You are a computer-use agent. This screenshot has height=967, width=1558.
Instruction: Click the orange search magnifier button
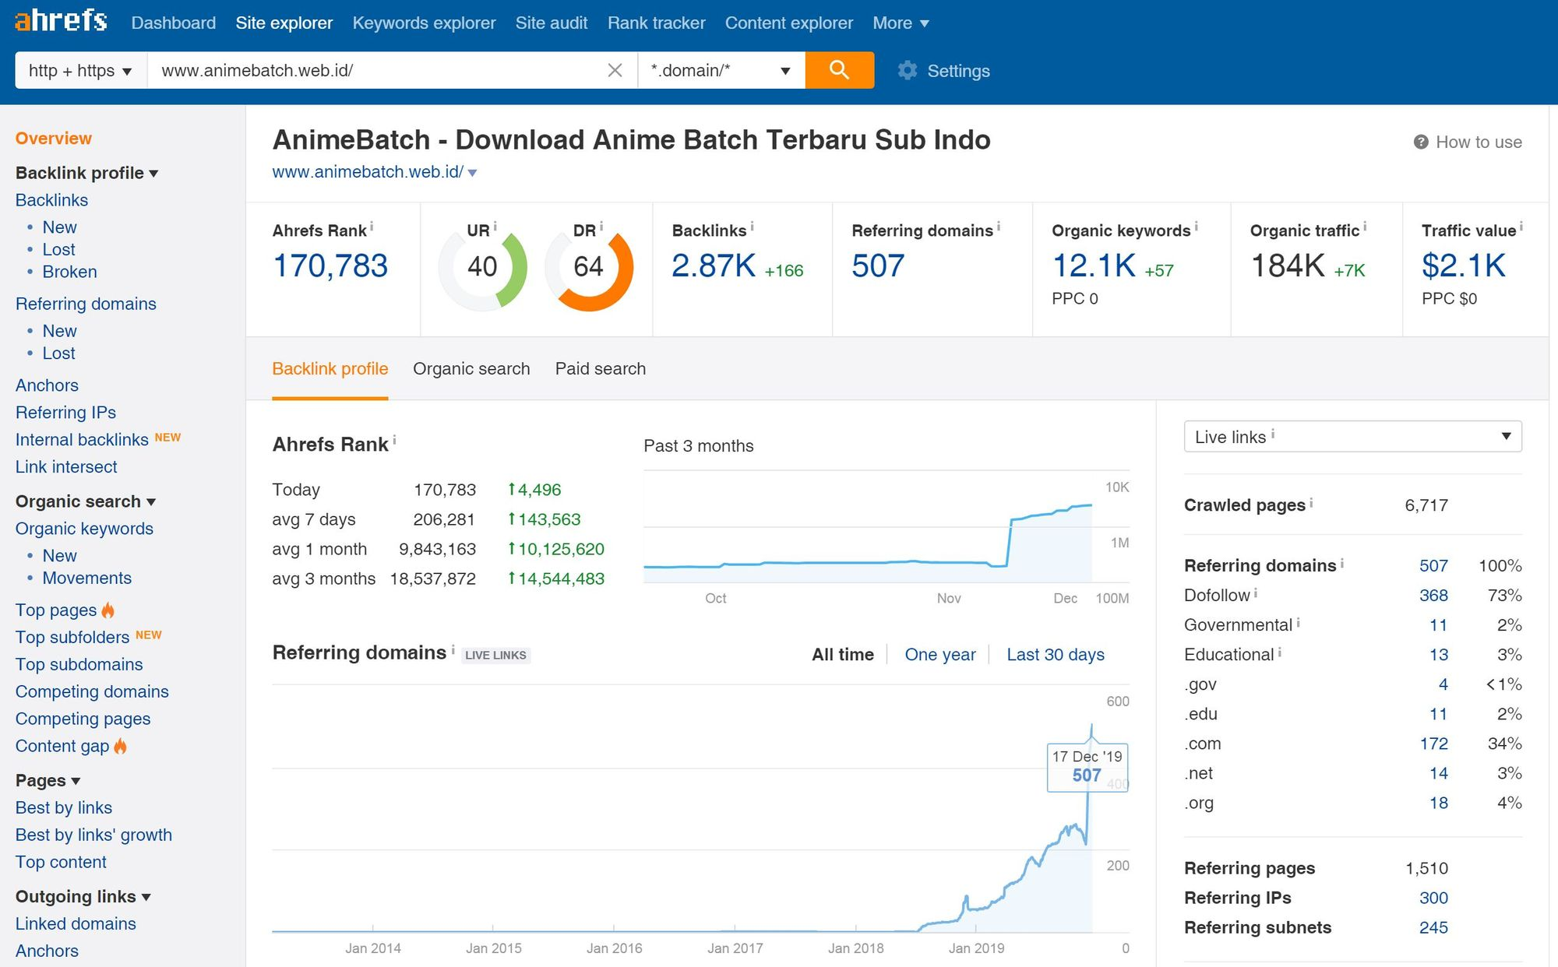click(839, 70)
